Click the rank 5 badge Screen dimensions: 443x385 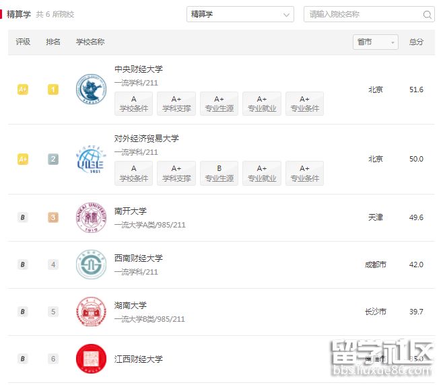pos(53,312)
